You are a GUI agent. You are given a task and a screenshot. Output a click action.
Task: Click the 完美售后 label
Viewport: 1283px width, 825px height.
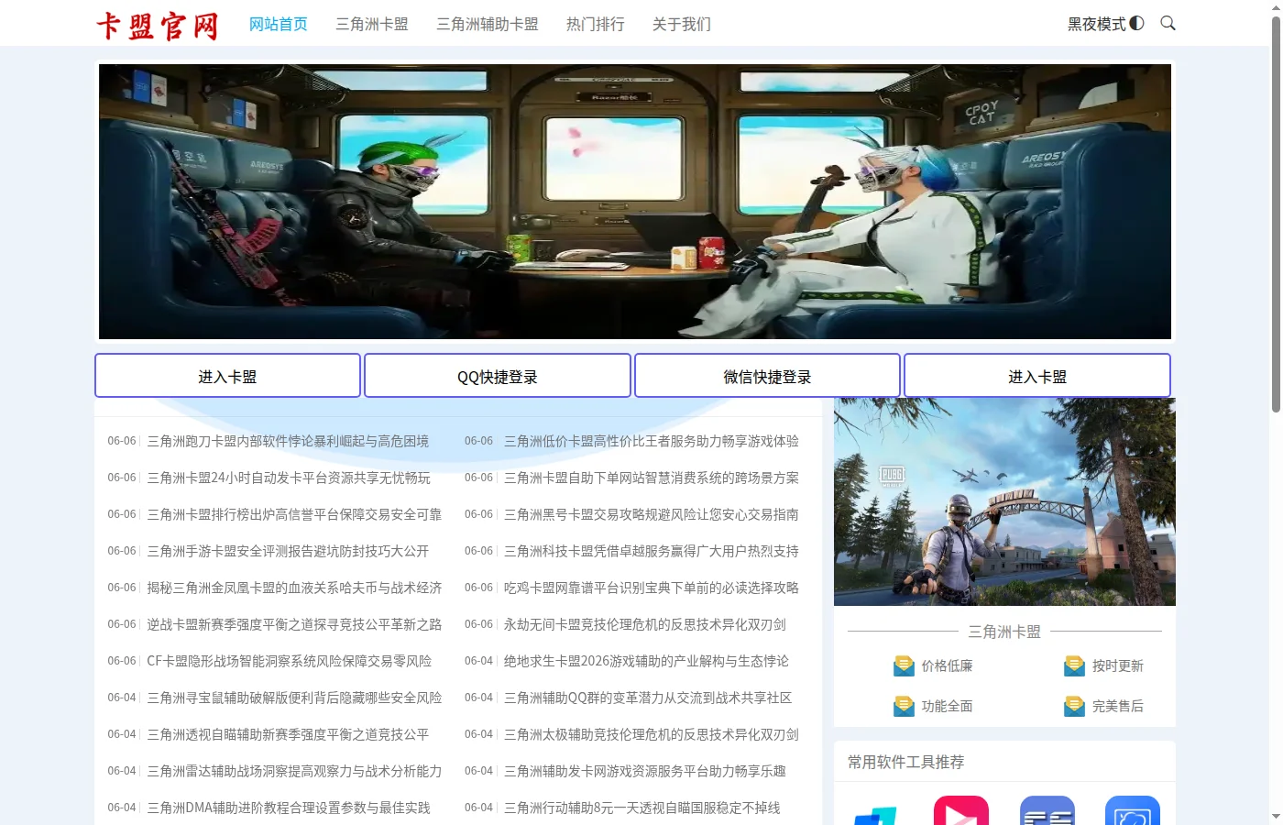point(1118,707)
